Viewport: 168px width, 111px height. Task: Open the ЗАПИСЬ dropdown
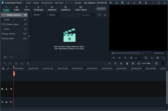point(54,15)
